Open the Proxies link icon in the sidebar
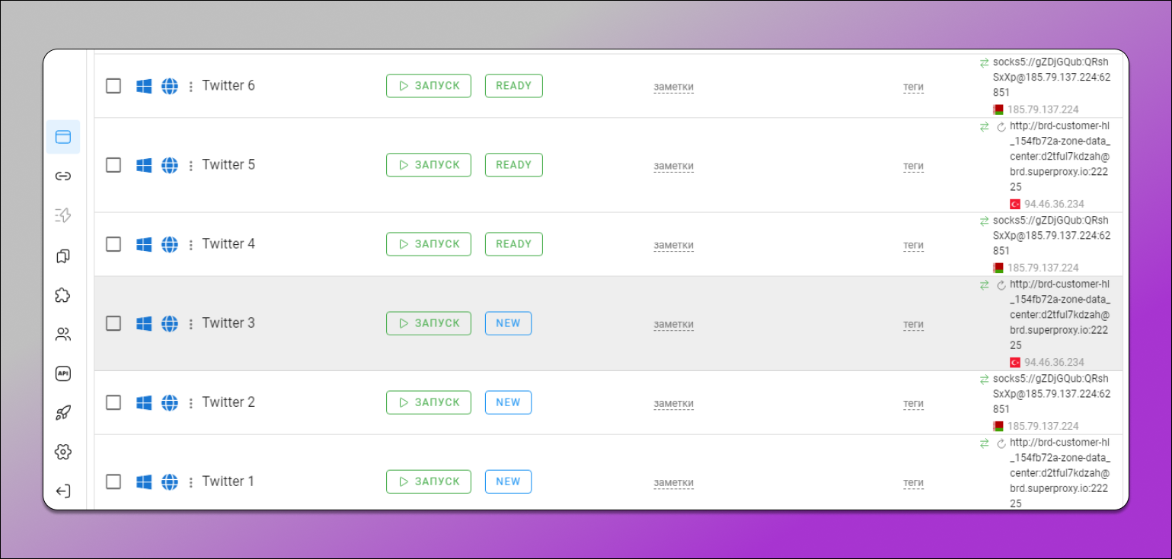 pyautogui.click(x=63, y=176)
